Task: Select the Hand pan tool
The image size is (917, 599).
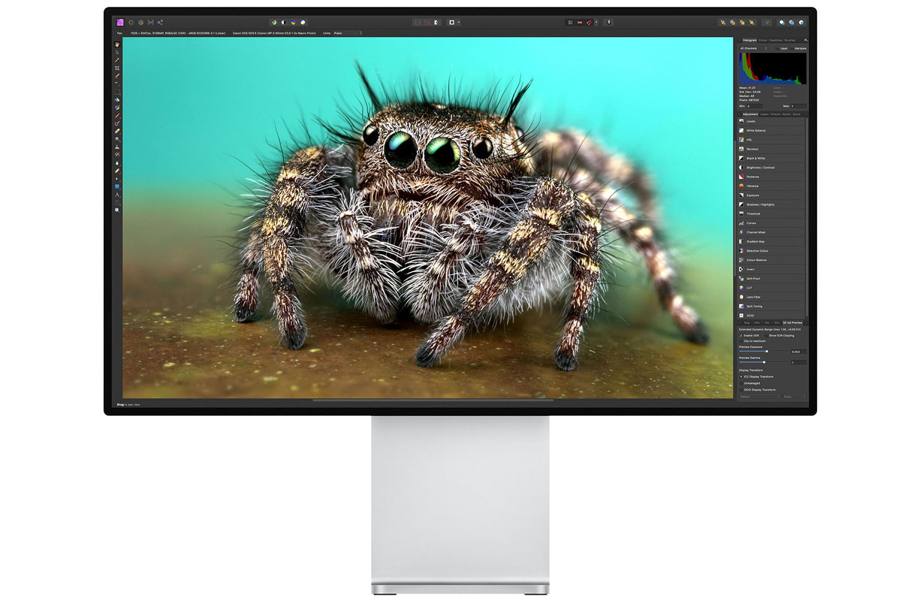Action: [x=117, y=45]
